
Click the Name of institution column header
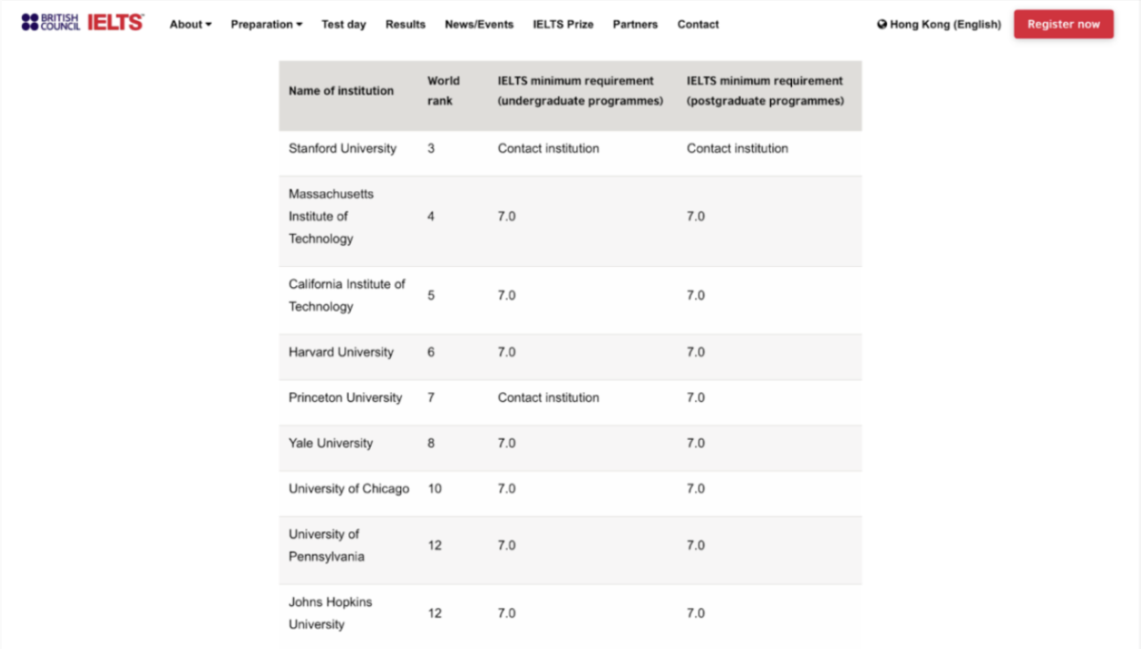click(x=340, y=91)
